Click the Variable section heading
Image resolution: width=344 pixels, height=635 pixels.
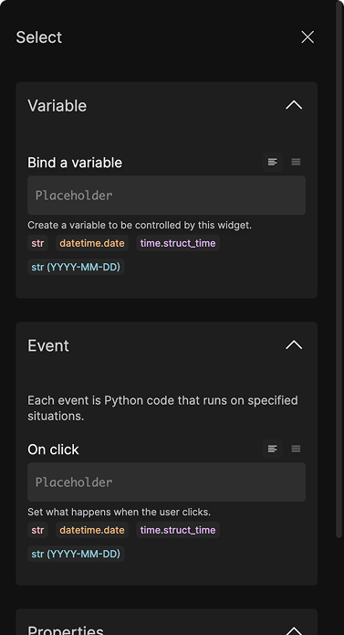coord(57,106)
